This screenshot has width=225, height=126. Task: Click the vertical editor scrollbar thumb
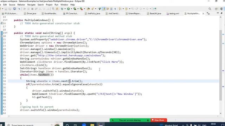(x=220, y=65)
